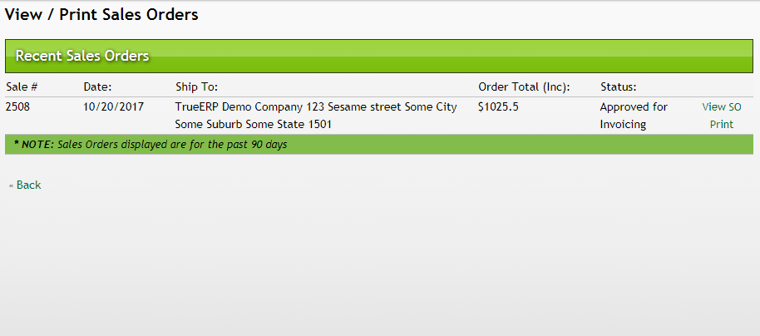
Task: Click the Ship To: column header
Action: (x=196, y=86)
